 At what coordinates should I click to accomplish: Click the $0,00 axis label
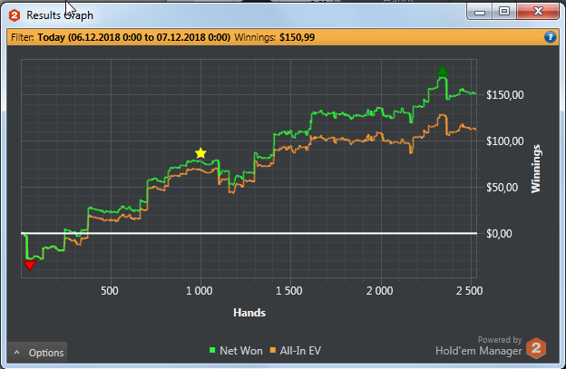[x=499, y=234]
